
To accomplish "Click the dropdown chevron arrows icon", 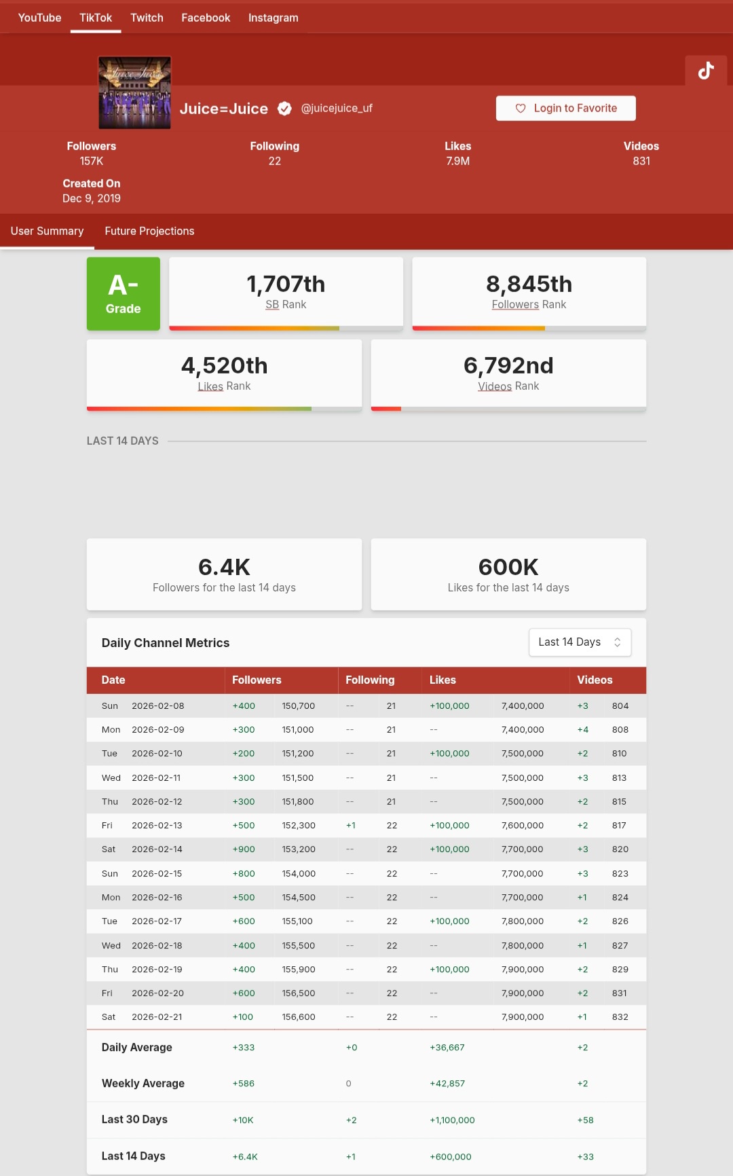I will click(617, 642).
